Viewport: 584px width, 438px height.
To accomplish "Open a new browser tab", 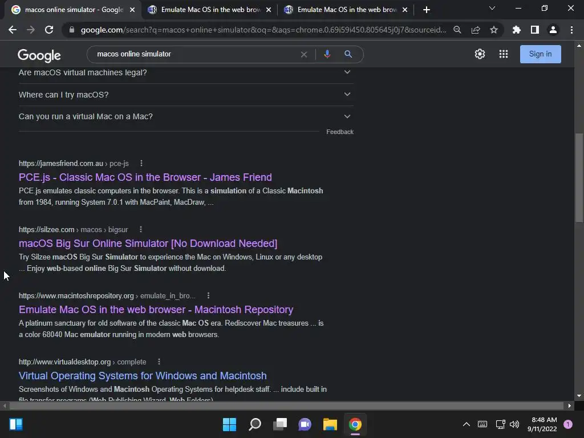I will point(427,10).
